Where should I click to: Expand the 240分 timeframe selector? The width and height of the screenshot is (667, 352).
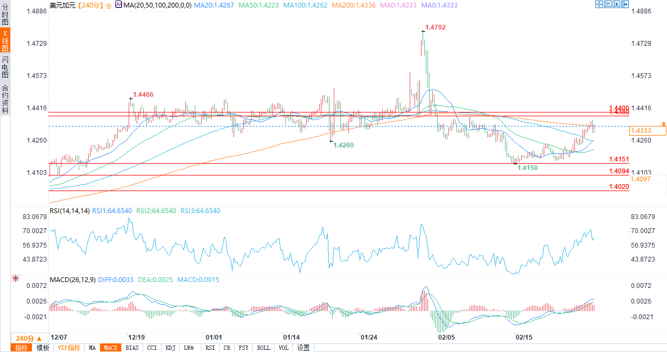point(29,339)
